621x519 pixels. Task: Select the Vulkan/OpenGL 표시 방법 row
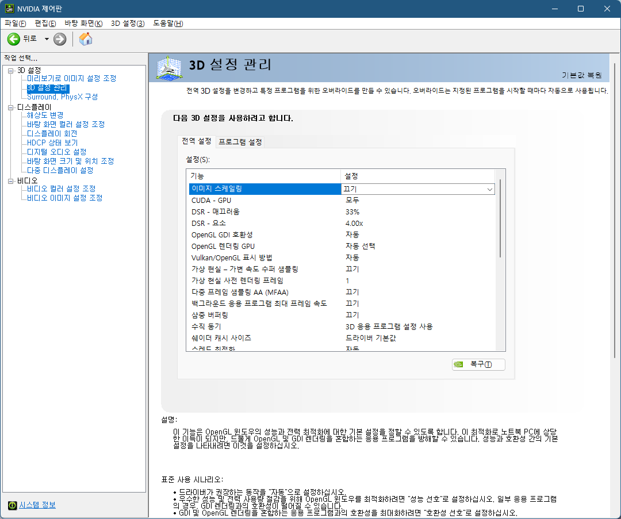(342, 257)
